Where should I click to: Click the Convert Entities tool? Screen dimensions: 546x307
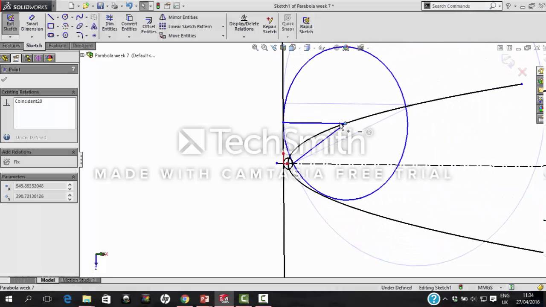(129, 23)
